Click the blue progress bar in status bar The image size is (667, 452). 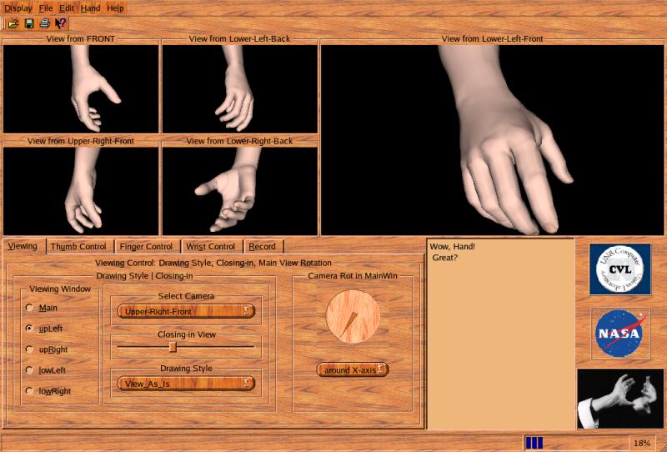534,443
